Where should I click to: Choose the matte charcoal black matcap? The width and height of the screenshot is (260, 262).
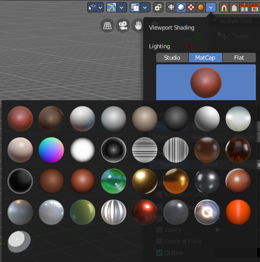(176, 119)
